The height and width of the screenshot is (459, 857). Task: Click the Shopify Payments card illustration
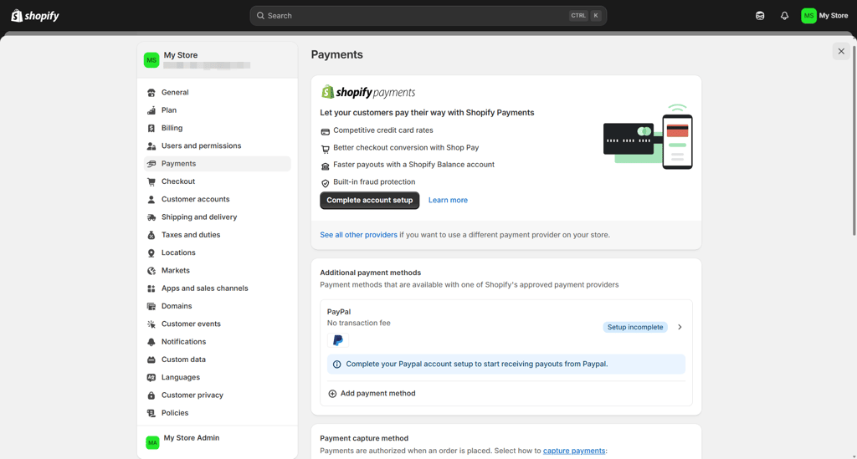(648, 137)
